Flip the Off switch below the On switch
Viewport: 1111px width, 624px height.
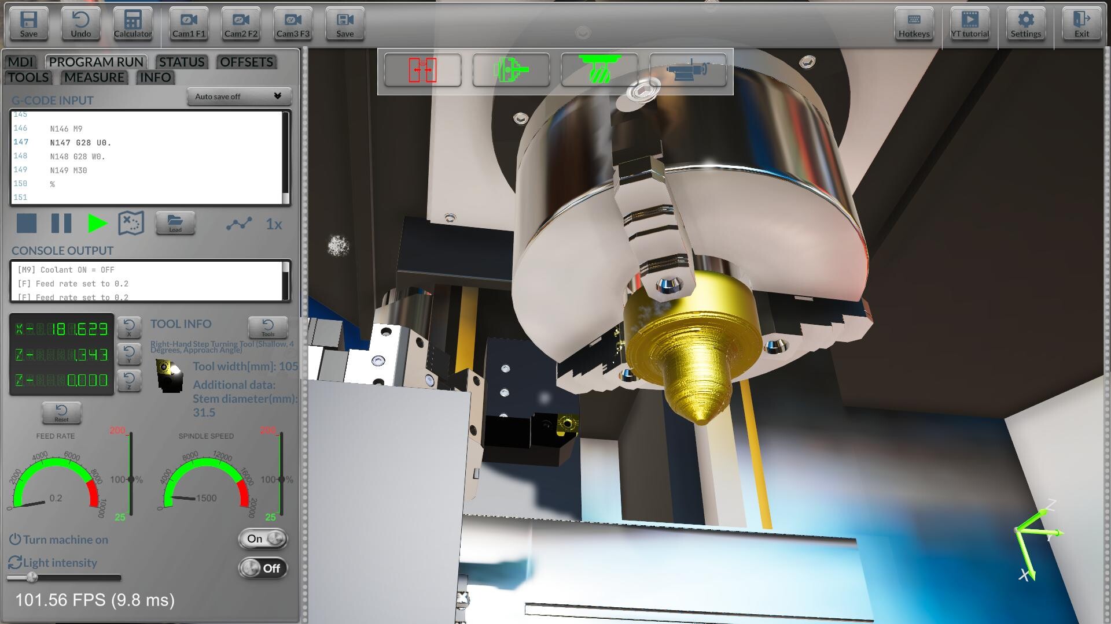(x=262, y=568)
